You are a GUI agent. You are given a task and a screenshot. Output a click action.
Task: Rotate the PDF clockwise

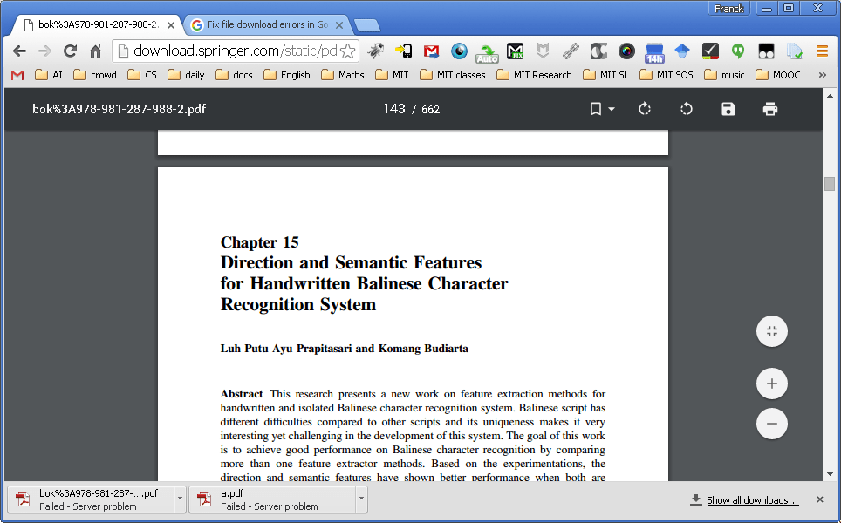[645, 109]
